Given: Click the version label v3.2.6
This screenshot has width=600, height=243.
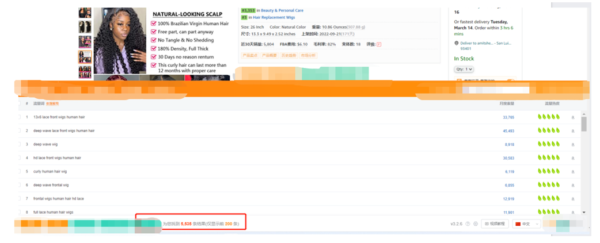Looking at the screenshot, I should coord(457,224).
